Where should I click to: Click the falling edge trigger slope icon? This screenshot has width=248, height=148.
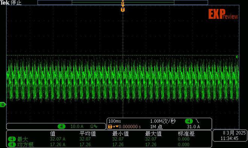[197, 121]
